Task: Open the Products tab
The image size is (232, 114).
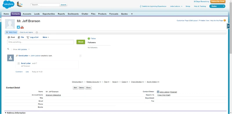Action: point(102,14)
